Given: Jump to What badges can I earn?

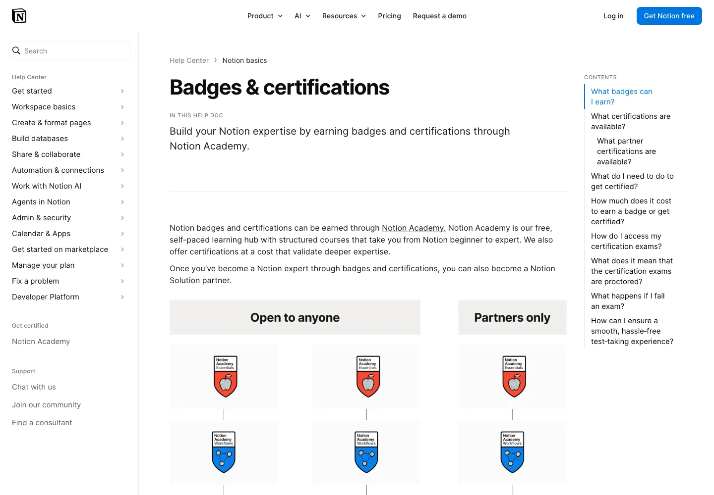Looking at the screenshot, I should click(621, 97).
